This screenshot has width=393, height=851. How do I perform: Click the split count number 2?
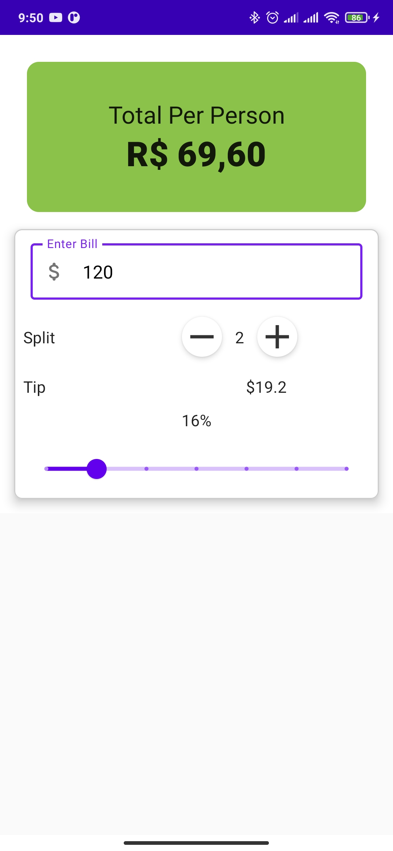[x=239, y=337]
